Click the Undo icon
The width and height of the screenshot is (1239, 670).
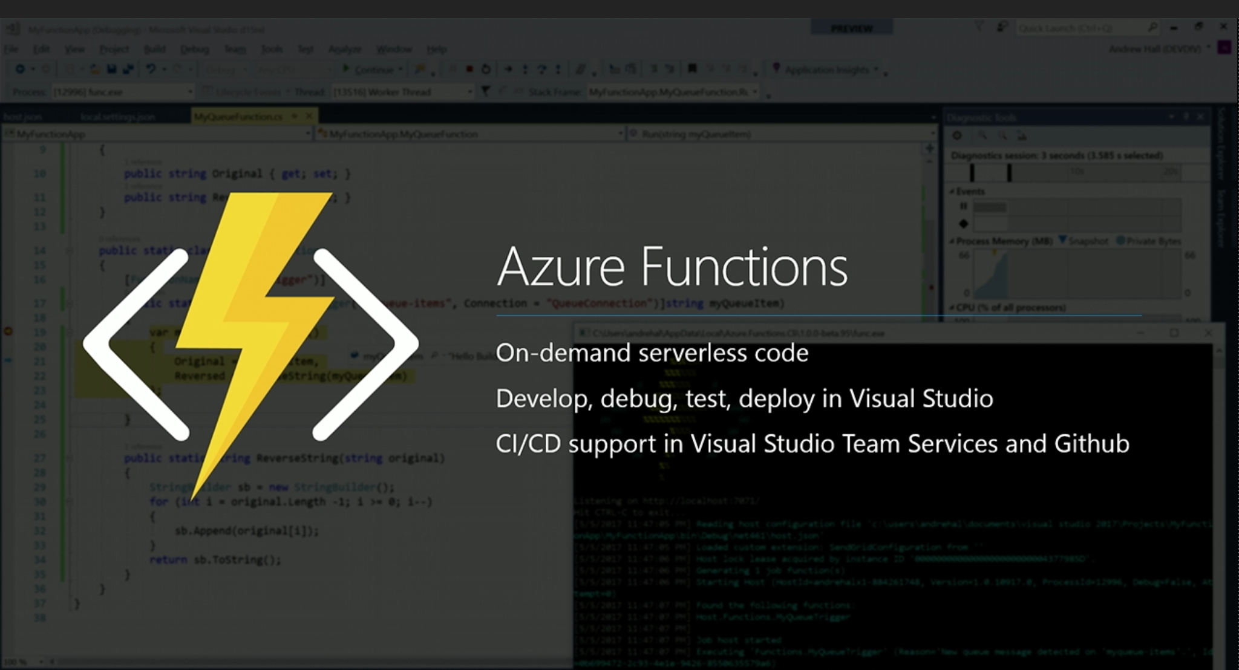click(151, 70)
